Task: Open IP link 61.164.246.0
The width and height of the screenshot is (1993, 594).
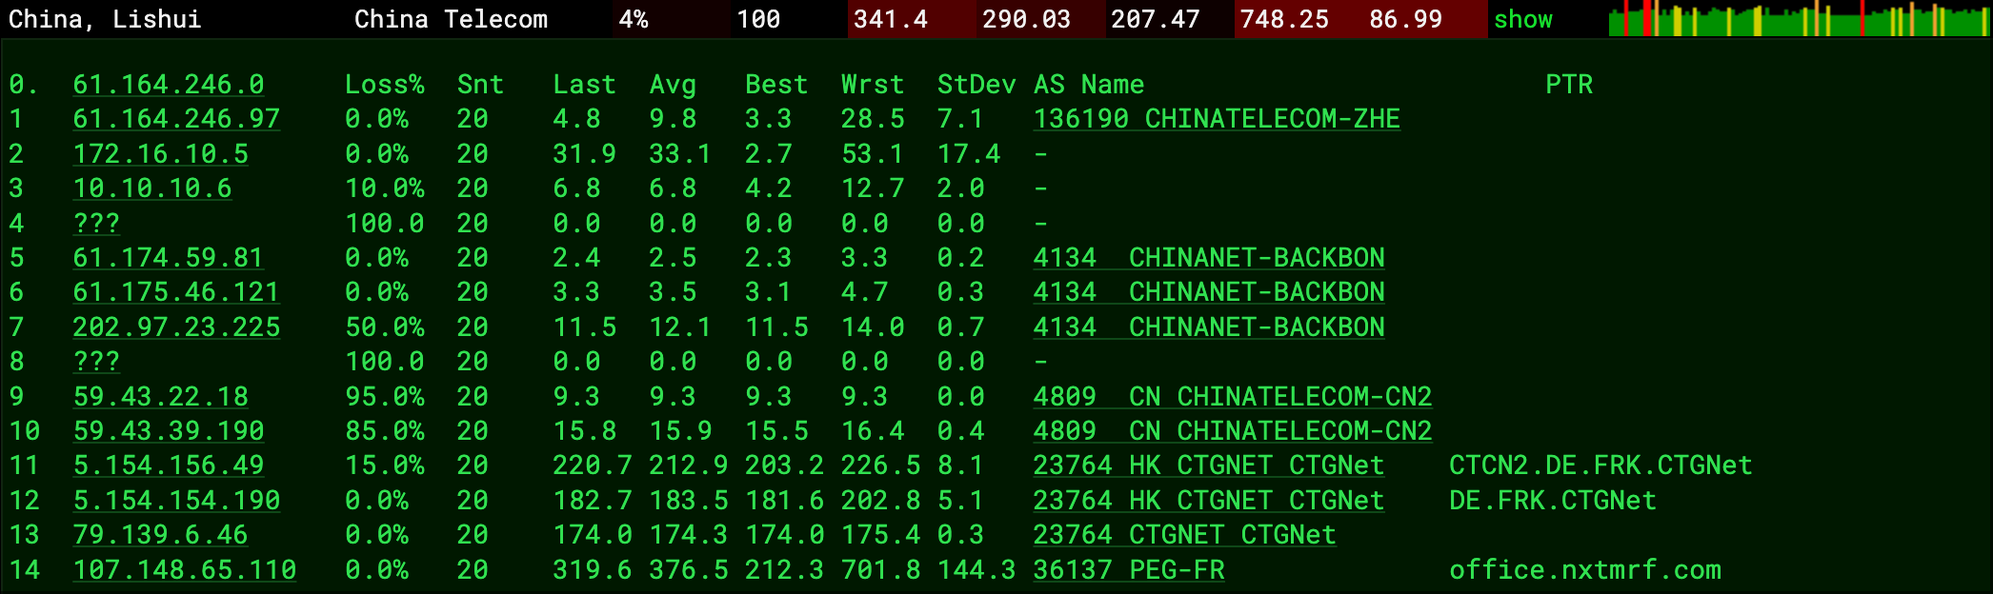Action: [169, 85]
